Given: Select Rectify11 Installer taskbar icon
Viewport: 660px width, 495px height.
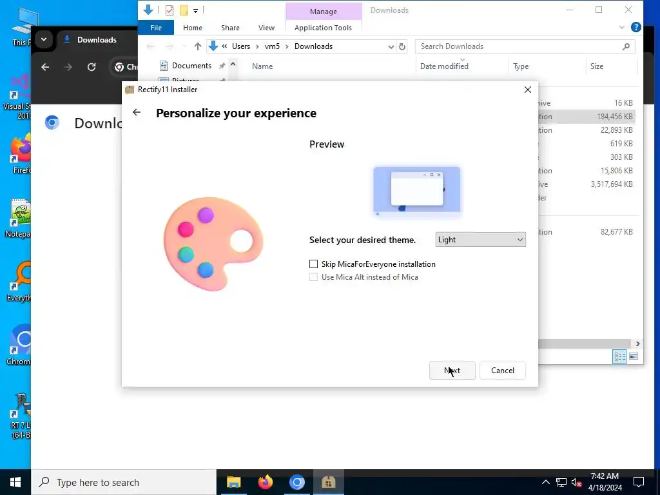Looking at the screenshot, I should pos(328,482).
